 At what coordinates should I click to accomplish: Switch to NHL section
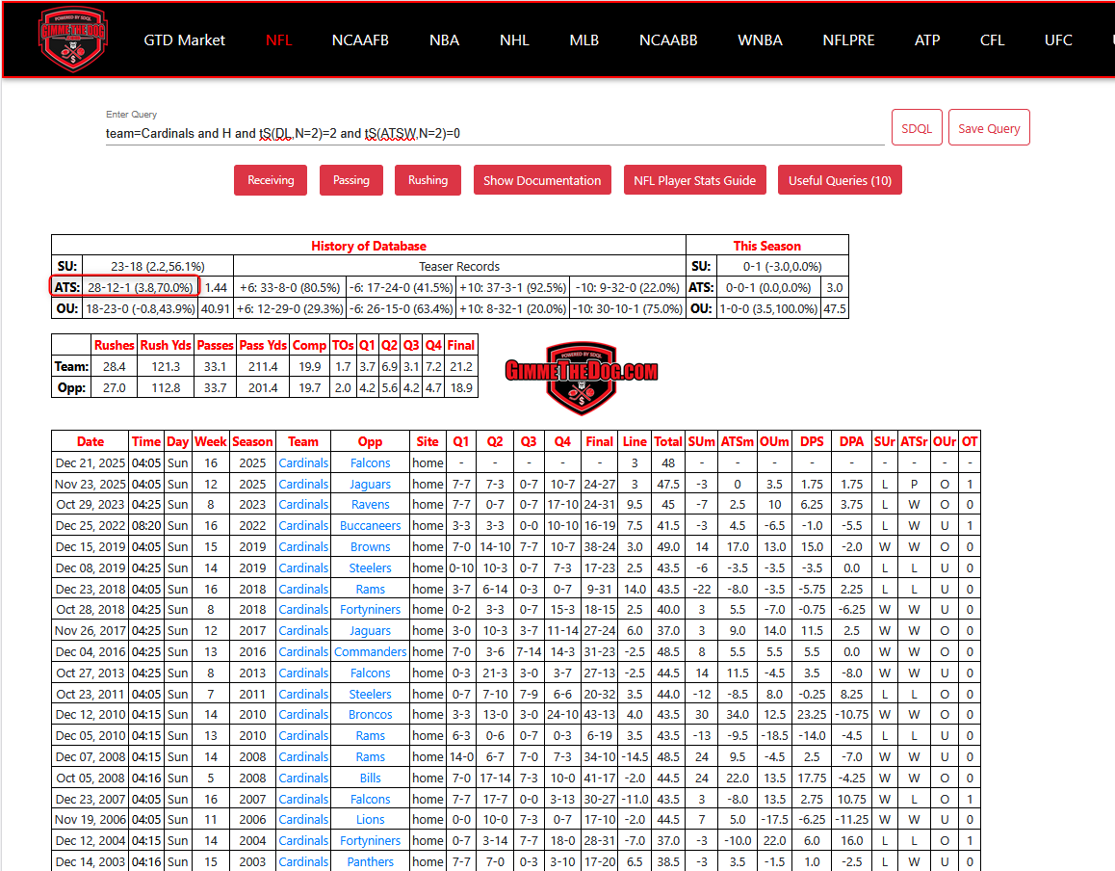514,40
